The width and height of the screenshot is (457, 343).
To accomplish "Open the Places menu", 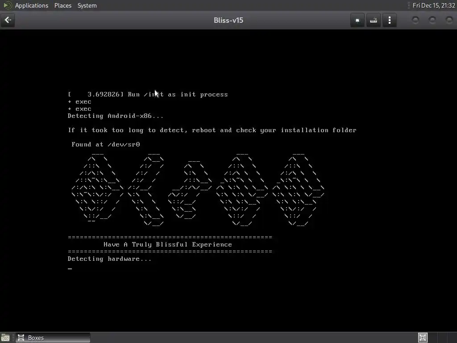I will pos(62,5).
